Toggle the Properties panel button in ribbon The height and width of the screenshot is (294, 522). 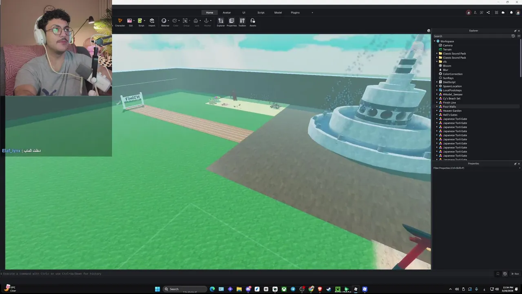[x=232, y=22]
